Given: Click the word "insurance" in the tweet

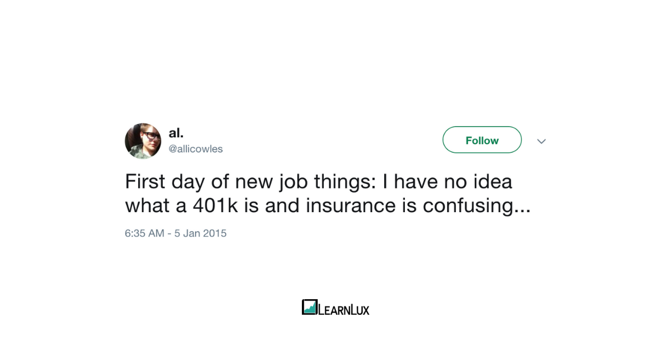Looking at the screenshot, I should point(351,206).
